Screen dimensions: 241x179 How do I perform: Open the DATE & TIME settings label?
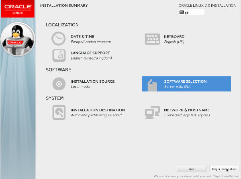click(82, 36)
